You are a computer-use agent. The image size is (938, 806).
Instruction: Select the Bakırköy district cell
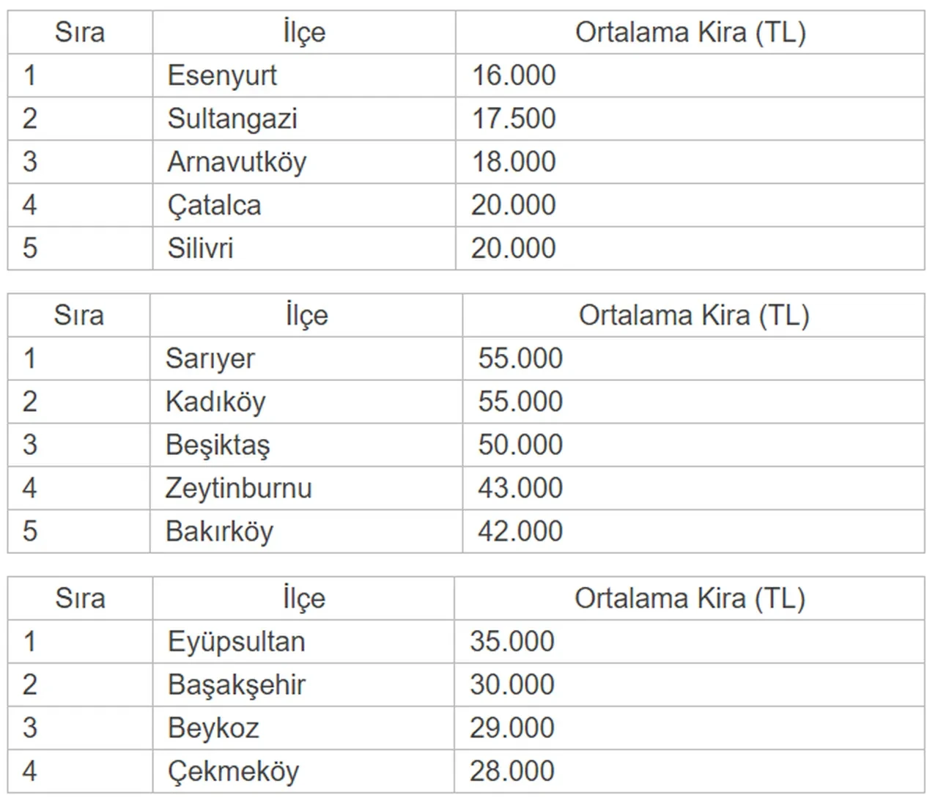click(x=219, y=531)
